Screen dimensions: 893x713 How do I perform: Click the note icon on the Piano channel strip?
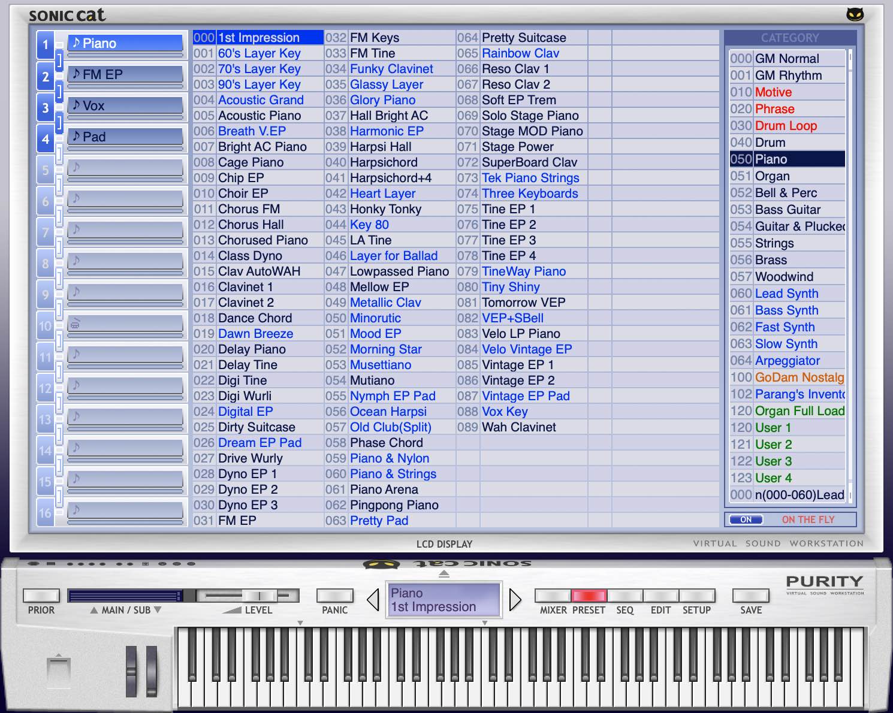point(76,43)
